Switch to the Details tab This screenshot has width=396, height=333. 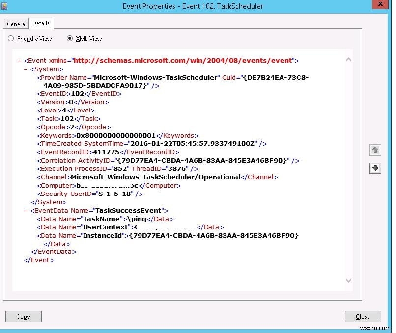point(41,23)
